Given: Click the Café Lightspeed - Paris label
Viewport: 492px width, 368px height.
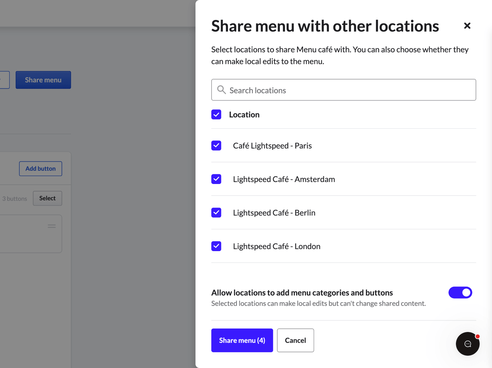Looking at the screenshot, I should [x=272, y=146].
